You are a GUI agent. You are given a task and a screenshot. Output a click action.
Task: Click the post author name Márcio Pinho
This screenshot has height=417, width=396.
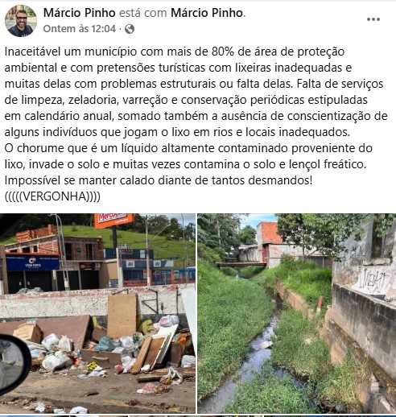[80, 13]
